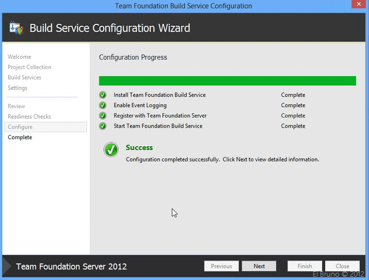Go to the Complete step in sidebar
369x280 pixels.
click(20, 138)
